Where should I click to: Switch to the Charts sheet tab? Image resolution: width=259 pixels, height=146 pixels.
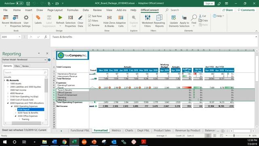(x=129, y=131)
